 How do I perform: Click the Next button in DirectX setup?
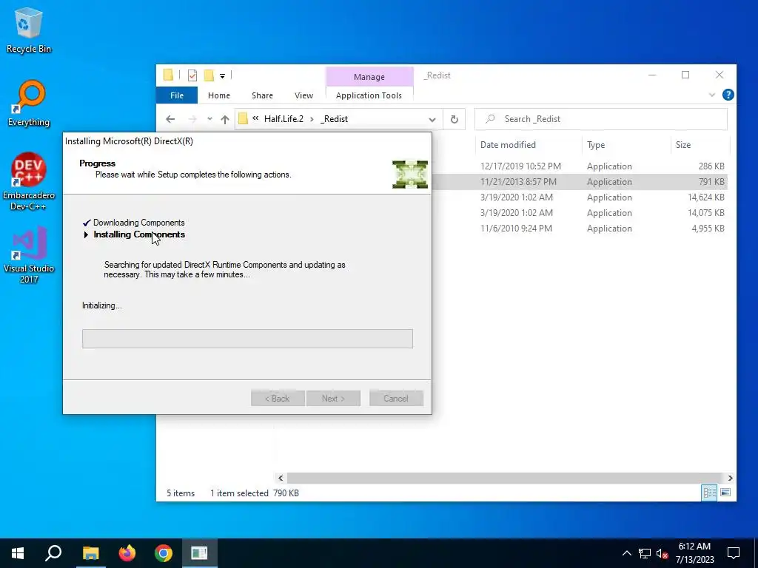point(334,399)
